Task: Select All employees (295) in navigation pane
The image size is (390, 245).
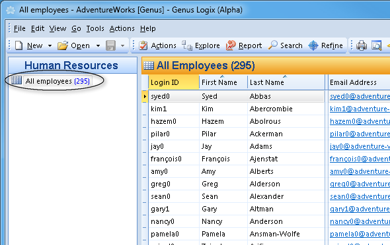Action: 58,81
